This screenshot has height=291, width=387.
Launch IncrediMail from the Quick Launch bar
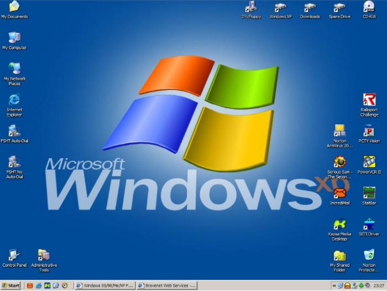pos(30,285)
